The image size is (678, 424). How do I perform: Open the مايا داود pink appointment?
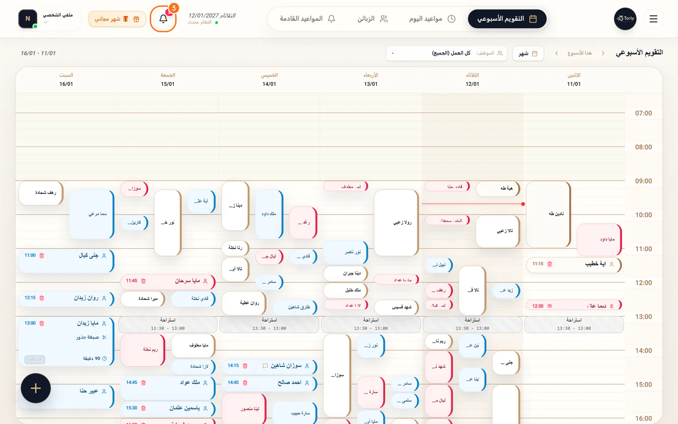(x=599, y=240)
